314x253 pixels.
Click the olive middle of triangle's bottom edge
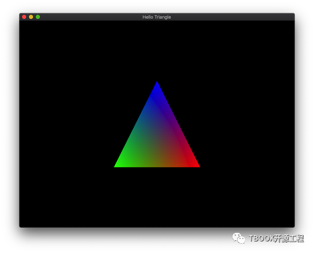pyautogui.click(x=157, y=165)
